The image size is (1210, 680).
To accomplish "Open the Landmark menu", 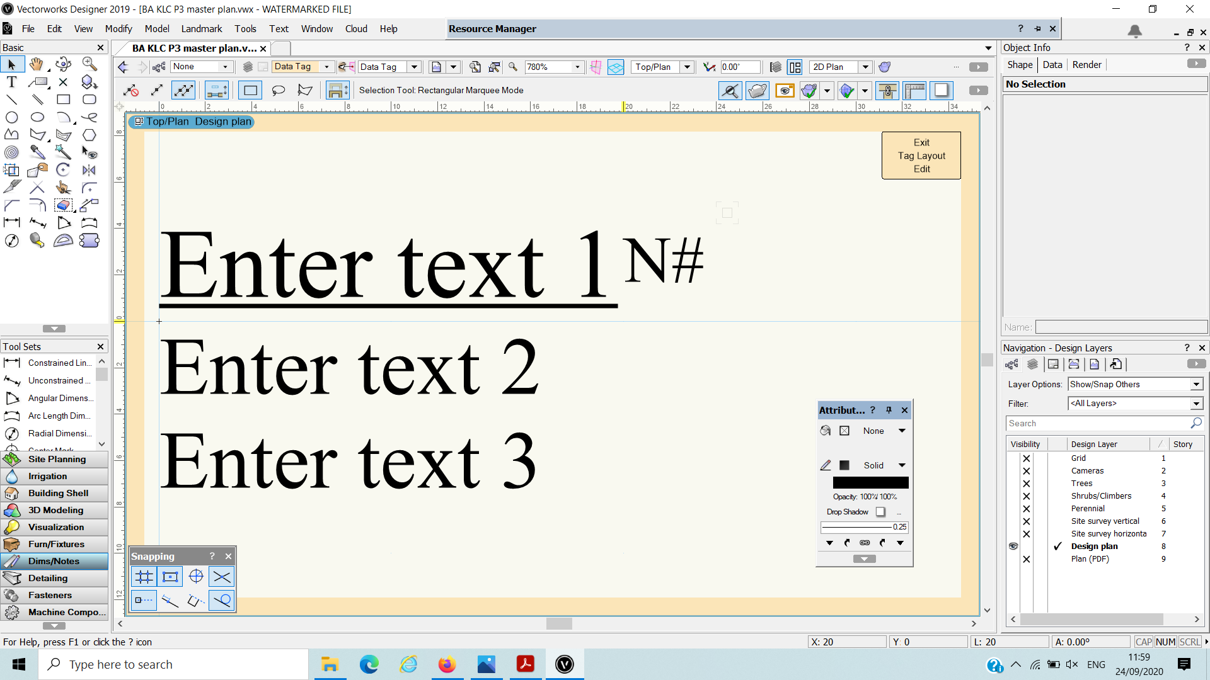I will [201, 29].
